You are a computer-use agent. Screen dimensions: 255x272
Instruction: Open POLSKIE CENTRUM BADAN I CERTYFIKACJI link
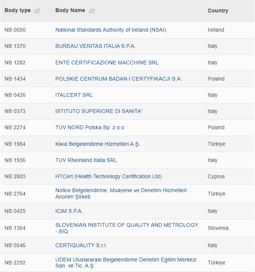tap(119, 79)
